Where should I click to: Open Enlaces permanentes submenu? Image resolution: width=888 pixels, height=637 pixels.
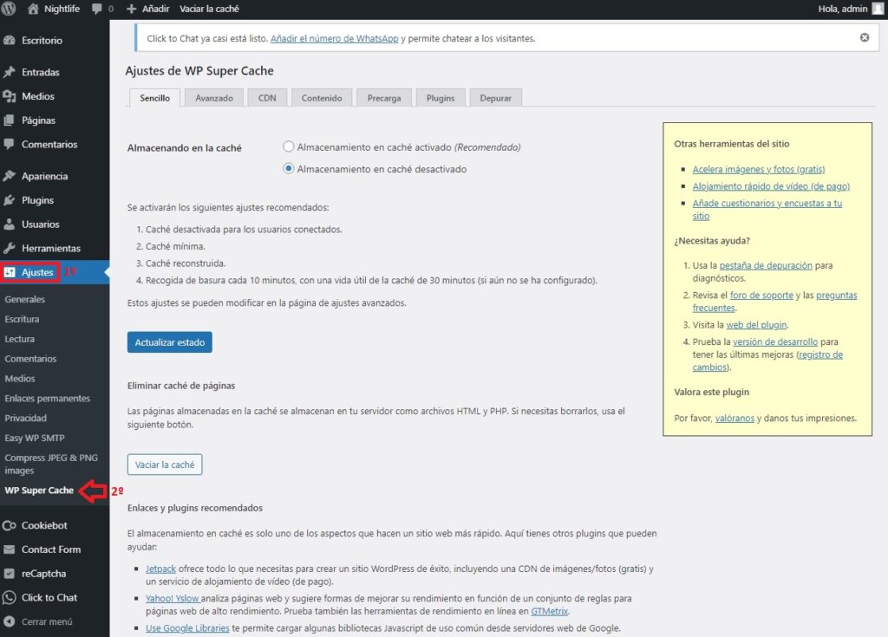click(x=48, y=398)
